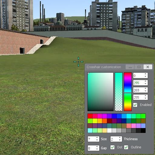Pick the orange swatch in second row
Image resolution: width=155 pixels, height=155 pixels.
(x=100, y=121)
